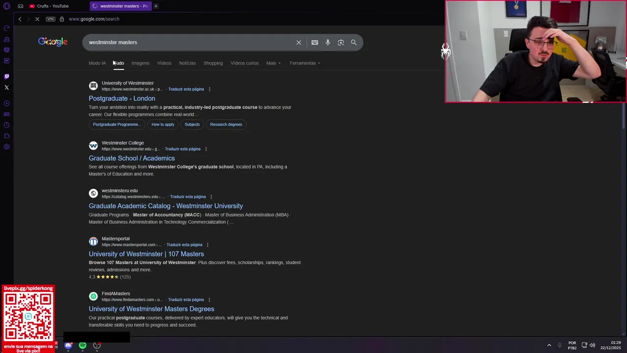Go back to previous page
627x353 pixels.
coord(20,19)
